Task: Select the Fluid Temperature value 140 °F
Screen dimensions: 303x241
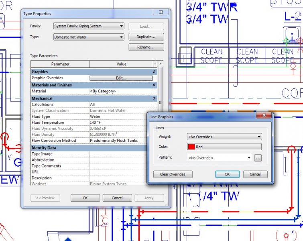Action: [x=118, y=123]
